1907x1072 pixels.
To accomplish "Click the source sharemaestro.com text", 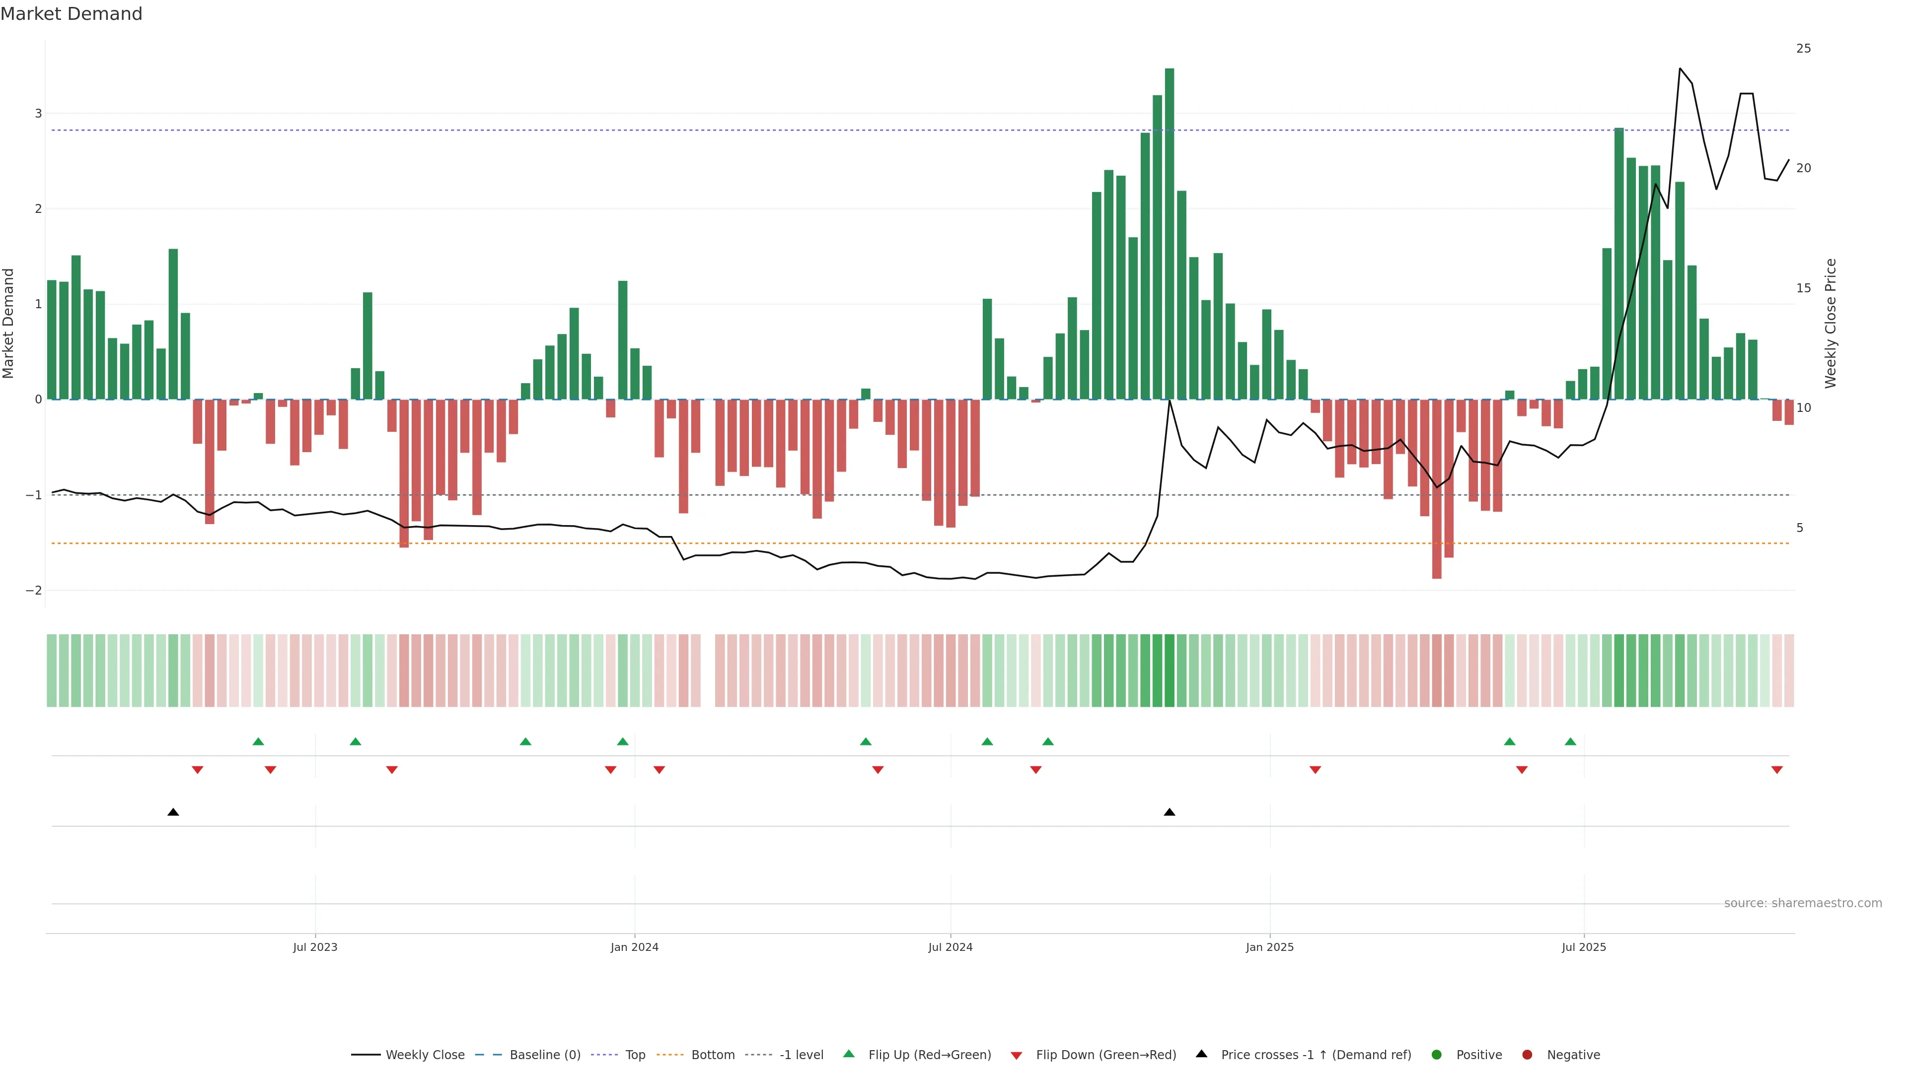I will pyautogui.click(x=1803, y=903).
